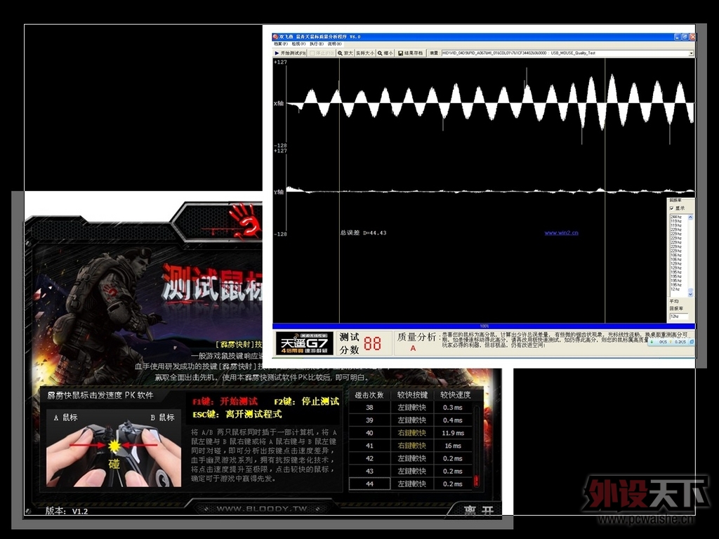The height and width of the screenshot is (539, 719).
Task: Click the 天遥G7 logo banner
Action: [305, 342]
